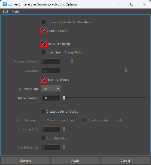Minimize the options window
This screenshot has height=165, width=151.
pyautogui.click(x=120, y=4)
